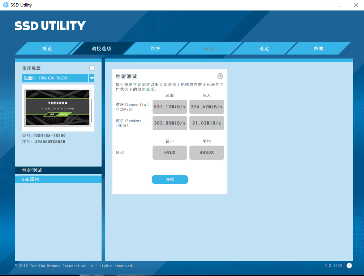The image size is (364, 276).
Task: Click the greyed-out 安全 tab
Action: pyautogui.click(x=210, y=49)
